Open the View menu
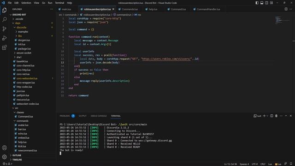This screenshot has height=166, width=295. pos(36,3)
